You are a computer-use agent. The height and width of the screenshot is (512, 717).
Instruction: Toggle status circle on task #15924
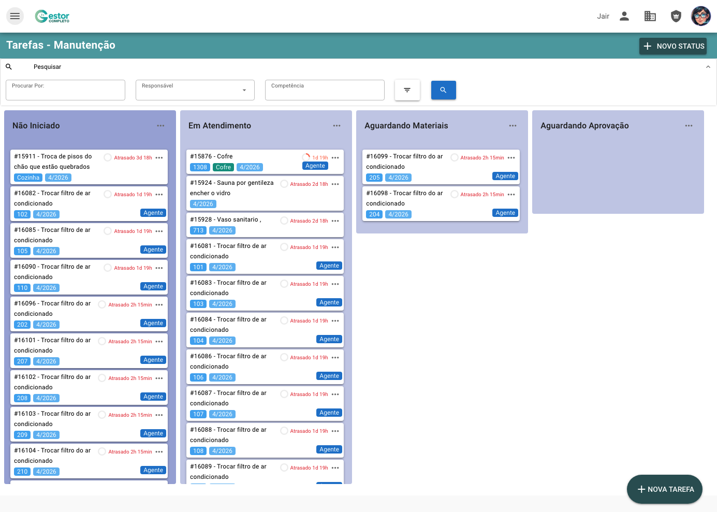click(x=284, y=184)
